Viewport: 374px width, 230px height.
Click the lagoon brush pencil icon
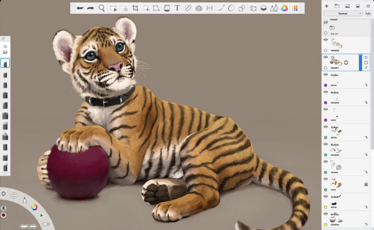pos(24,200)
